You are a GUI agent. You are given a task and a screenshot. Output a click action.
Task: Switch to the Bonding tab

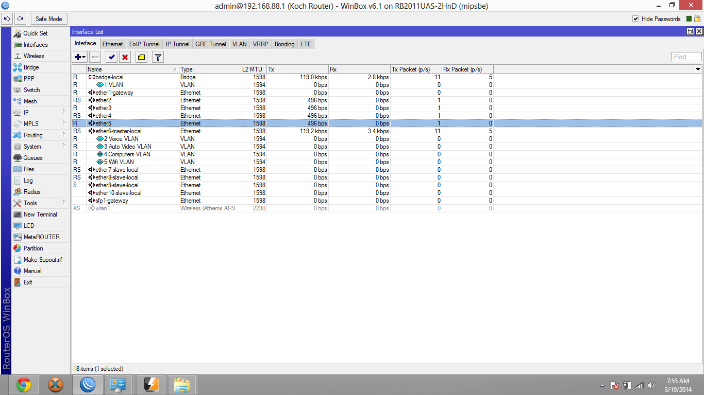(284, 44)
